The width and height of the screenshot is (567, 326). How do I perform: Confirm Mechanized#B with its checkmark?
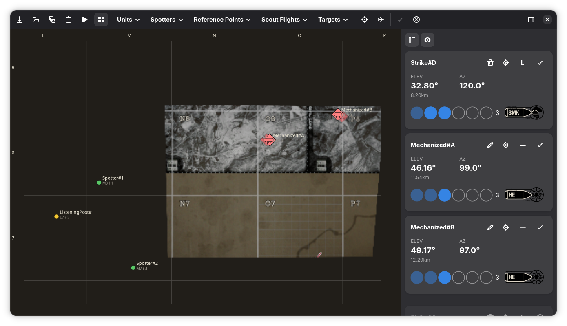(x=540, y=227)
